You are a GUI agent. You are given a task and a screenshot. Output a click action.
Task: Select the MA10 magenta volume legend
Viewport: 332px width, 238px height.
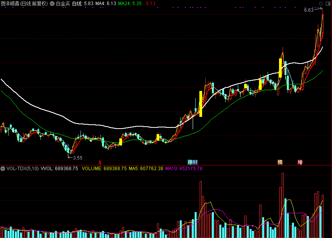tap(184, 169)
